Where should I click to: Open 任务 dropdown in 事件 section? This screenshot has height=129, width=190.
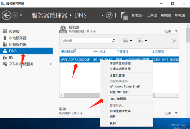(x=171, y=113)
